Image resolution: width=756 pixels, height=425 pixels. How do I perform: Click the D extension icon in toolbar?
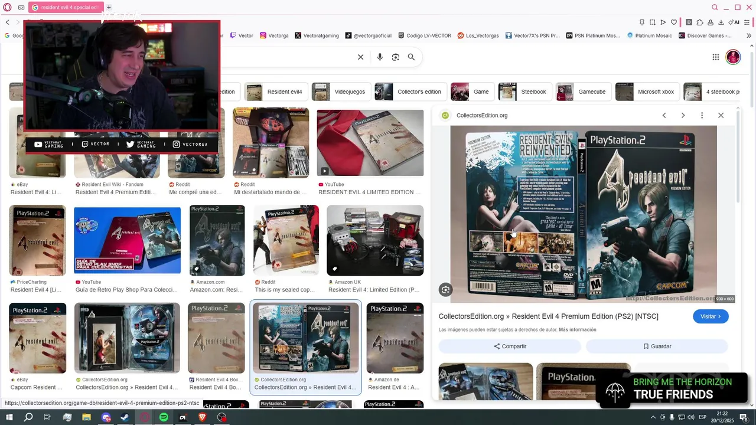point(689,22)
